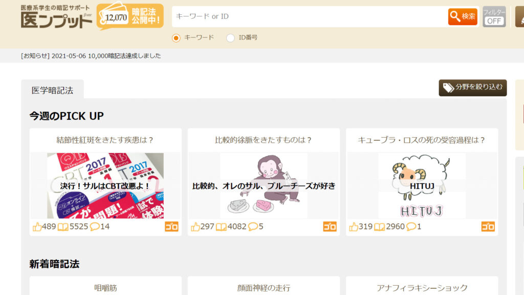Select the ID番号 radio button
Image resolution: width=524 pixels, height=295 pixels.
[231, 37]
